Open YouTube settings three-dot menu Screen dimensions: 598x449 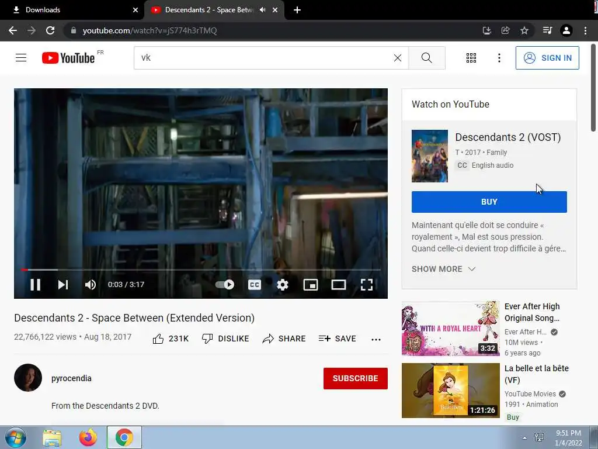pyautogui.click(x=499, y=58)
